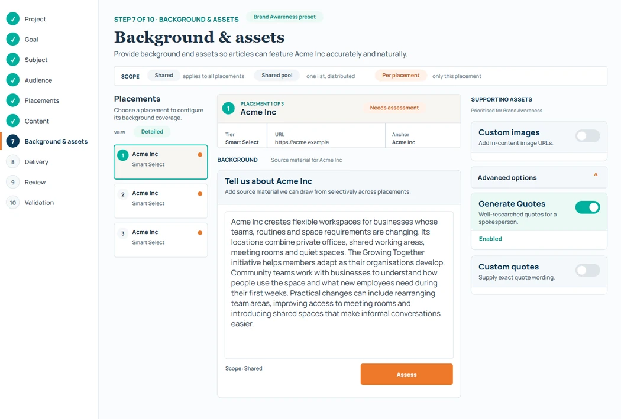The image size is (621, 419).
Task: Click the Placements step checkmark icon
Action: (x=13, y=100)
